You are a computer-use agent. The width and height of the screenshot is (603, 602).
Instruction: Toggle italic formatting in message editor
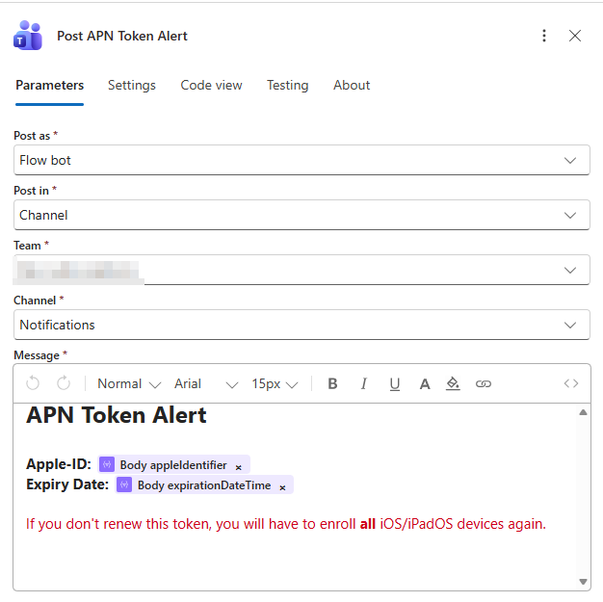363,383
